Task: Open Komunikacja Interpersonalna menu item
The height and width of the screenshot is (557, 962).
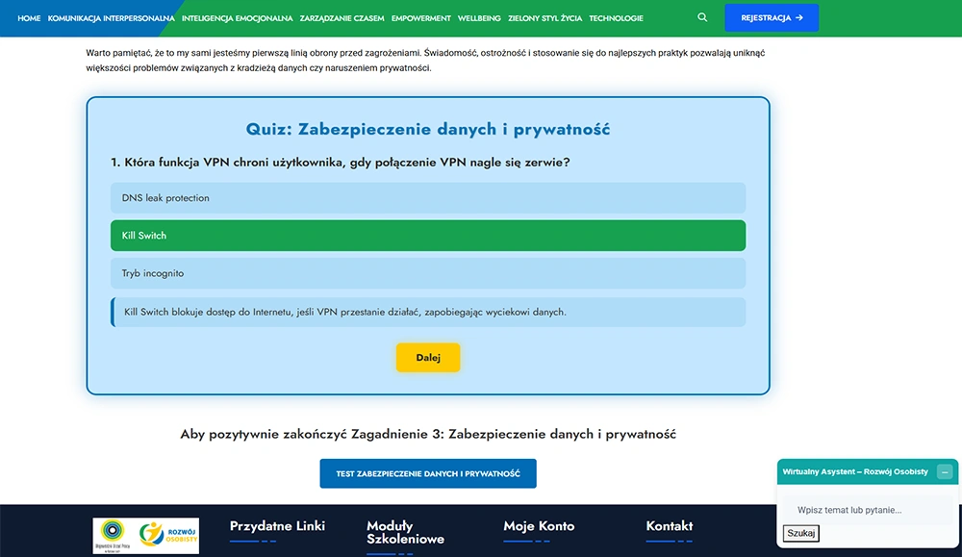Action: point(111,18)
